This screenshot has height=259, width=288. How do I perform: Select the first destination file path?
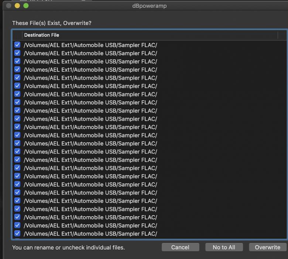pos(90,45)
